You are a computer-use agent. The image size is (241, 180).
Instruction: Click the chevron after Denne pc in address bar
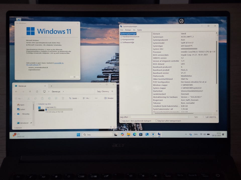point(63,91)
